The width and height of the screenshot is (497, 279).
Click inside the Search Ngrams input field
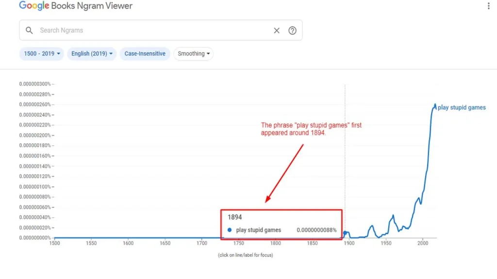(146, 30)
